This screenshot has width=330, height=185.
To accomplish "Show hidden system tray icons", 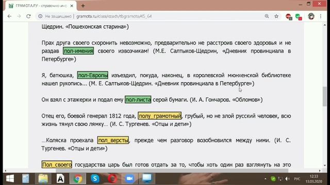I will [266, 179].
